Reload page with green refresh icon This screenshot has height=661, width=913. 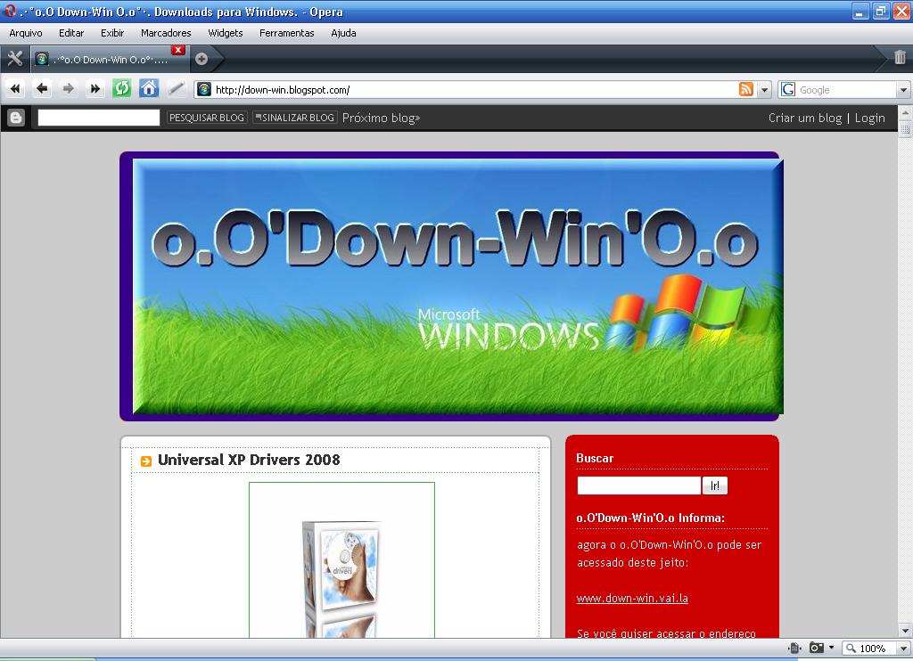tap(121, 89)
